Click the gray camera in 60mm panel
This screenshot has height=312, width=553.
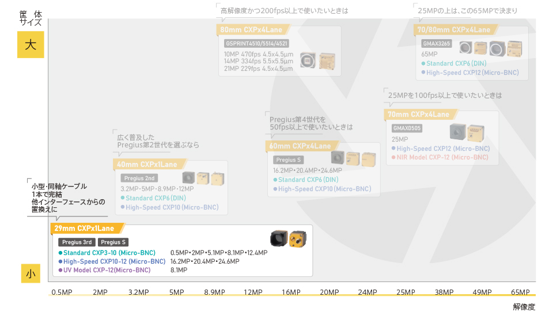(338, 157)
